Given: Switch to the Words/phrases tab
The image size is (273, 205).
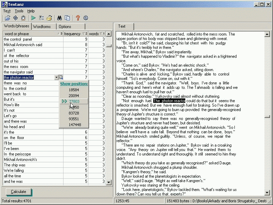Looking at the screenshot, I should (x=16, y=26).
